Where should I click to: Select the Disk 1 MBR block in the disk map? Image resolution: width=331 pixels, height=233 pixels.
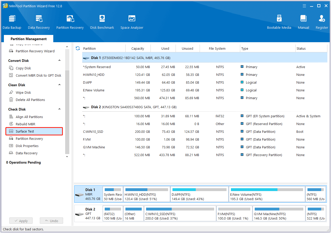[88, 194]
